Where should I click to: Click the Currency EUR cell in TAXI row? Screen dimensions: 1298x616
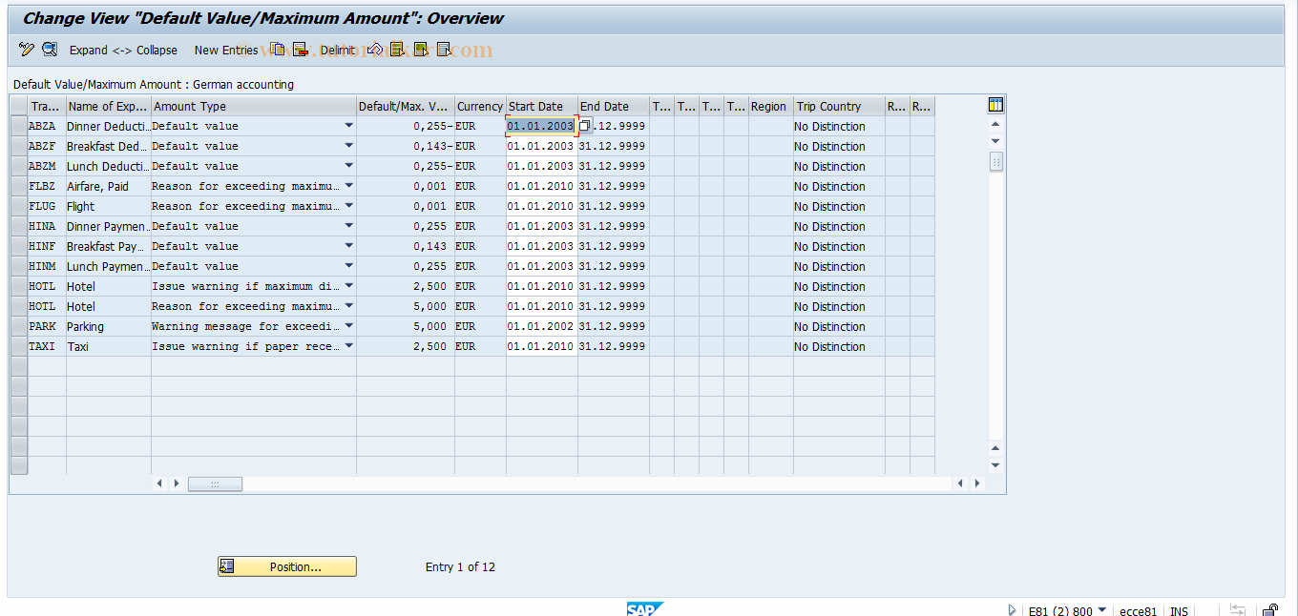480,346
